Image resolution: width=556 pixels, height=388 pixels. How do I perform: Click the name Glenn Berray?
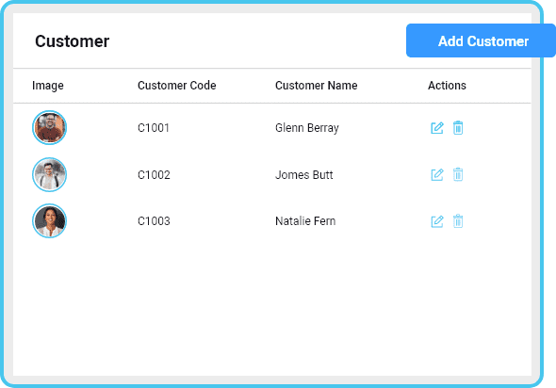[x=306, y=128]
